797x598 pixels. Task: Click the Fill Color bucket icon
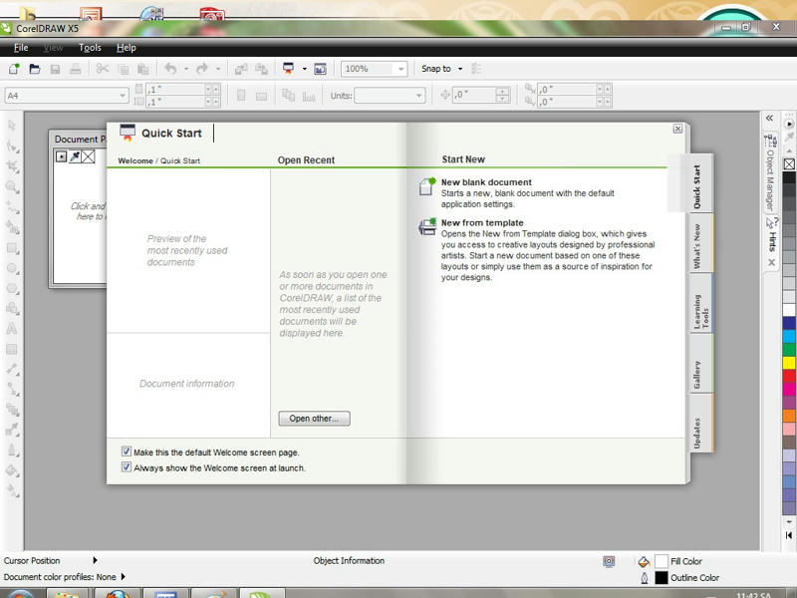tap(644, 562)
